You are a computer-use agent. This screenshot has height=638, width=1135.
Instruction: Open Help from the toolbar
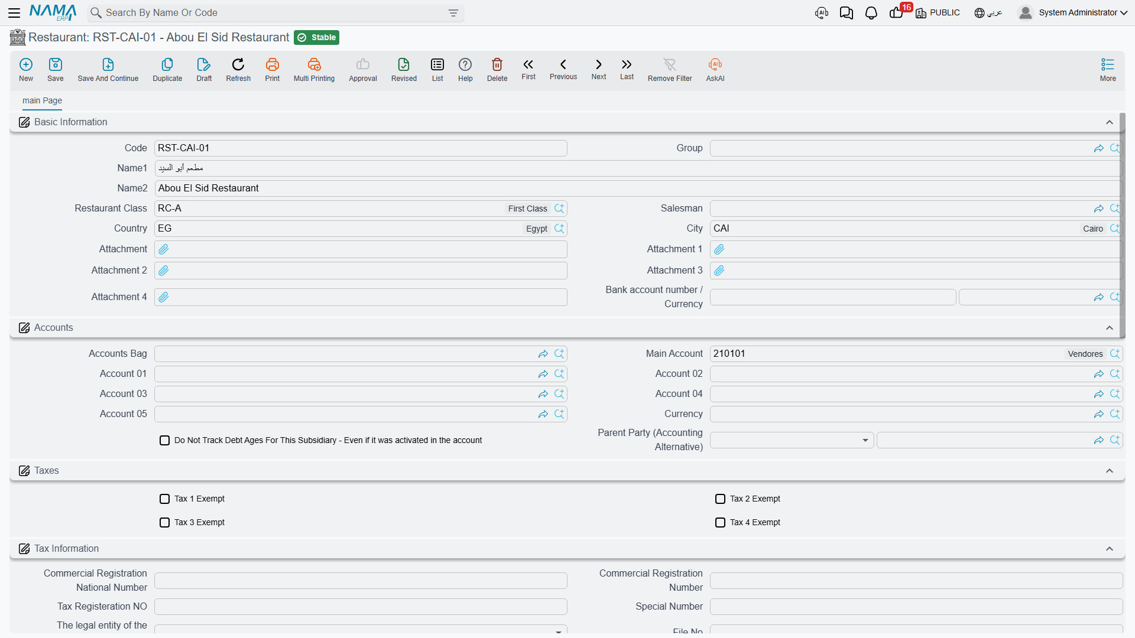pos(465,70)
